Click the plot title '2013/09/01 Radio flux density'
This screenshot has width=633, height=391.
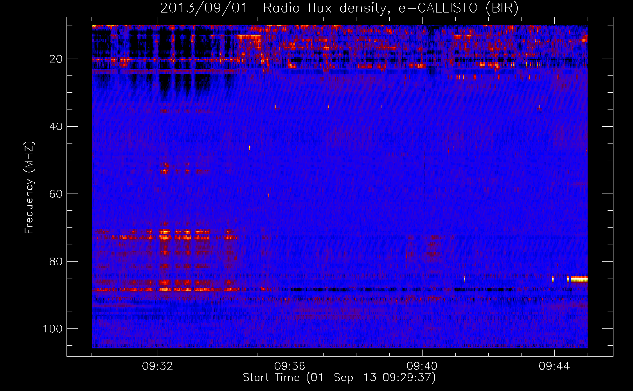339,8
